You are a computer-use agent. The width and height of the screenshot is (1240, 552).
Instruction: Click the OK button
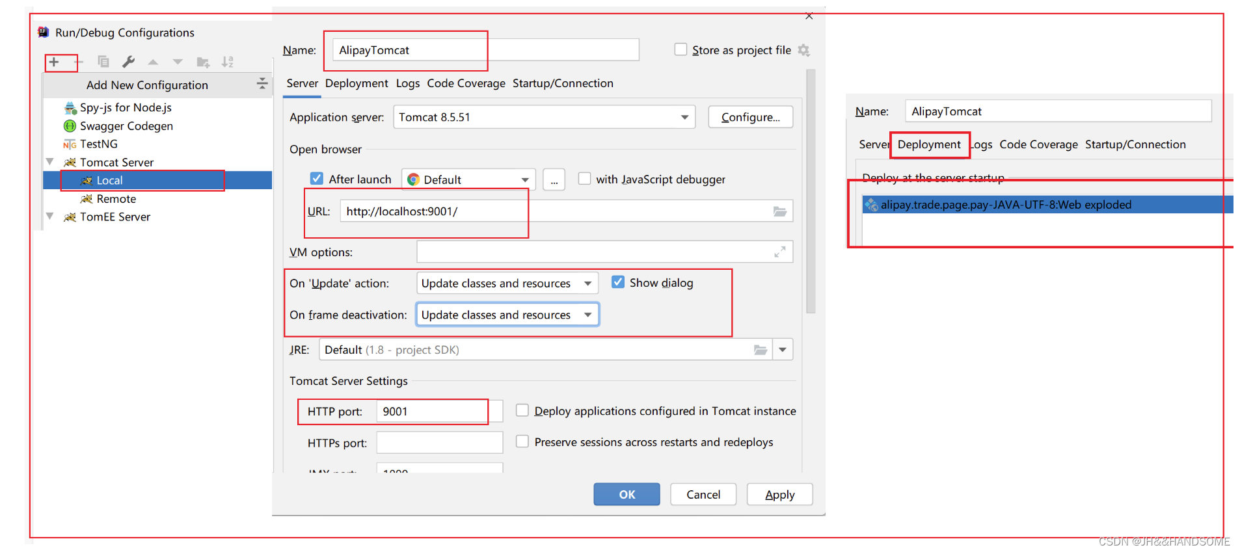[x=627, y=494]
